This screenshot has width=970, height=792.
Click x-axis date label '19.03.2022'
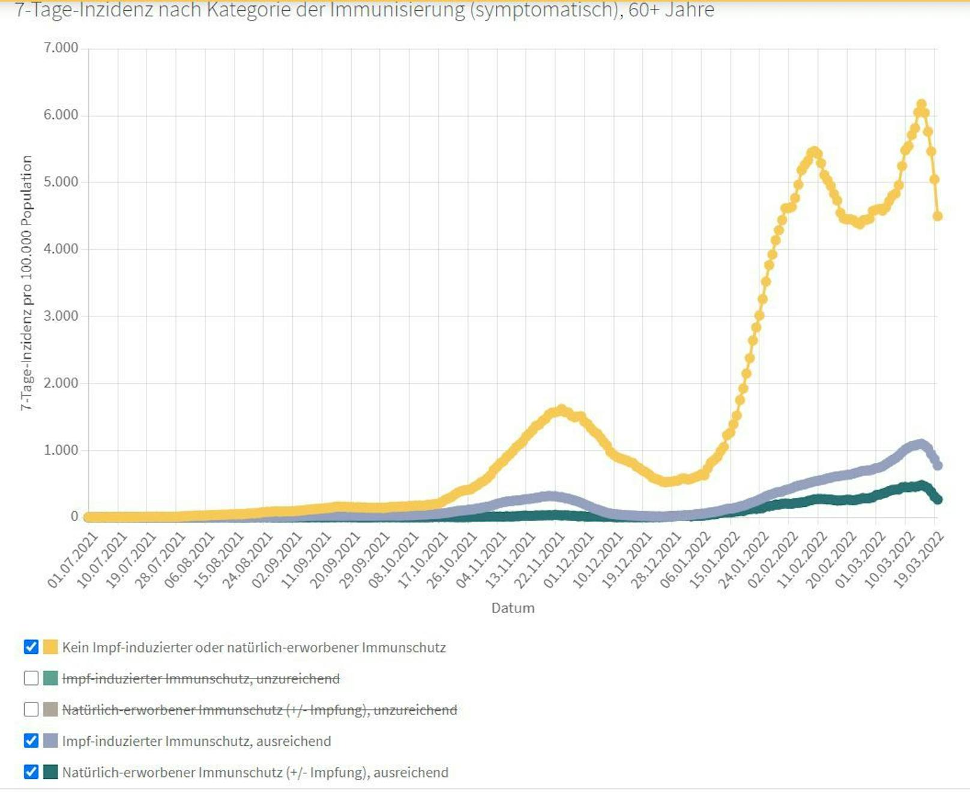click(x=918, y=560)
